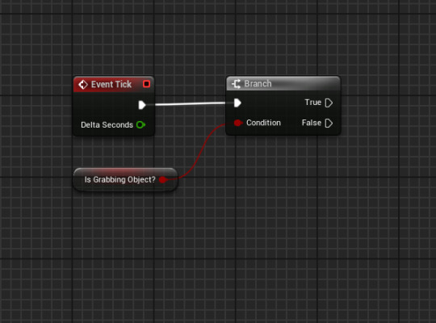436x323 pixels.
Task: Click the Condition label on Branch
Action: pyautogui.click(x=263, y=123)
